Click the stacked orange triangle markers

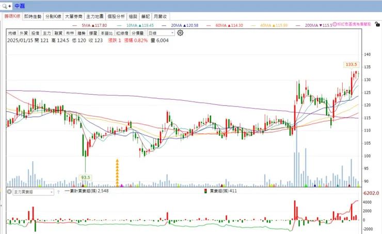click(117, 173)
